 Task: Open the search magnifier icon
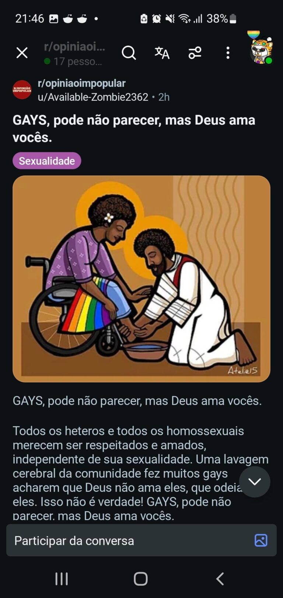point(129,53)
